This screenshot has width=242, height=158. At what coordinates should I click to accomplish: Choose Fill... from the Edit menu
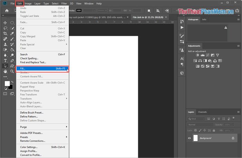click(x=43, y=69)
